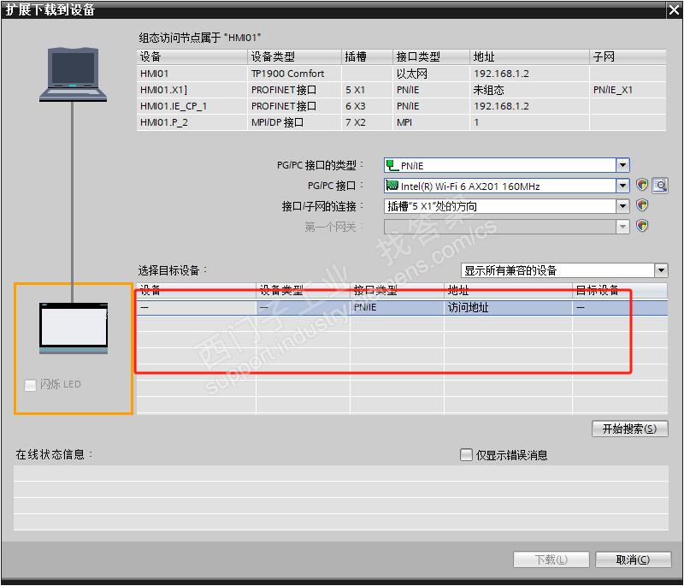684x586 pixels.
Task: Click the 接口类型 column header in top table
Action: point(431,56)
